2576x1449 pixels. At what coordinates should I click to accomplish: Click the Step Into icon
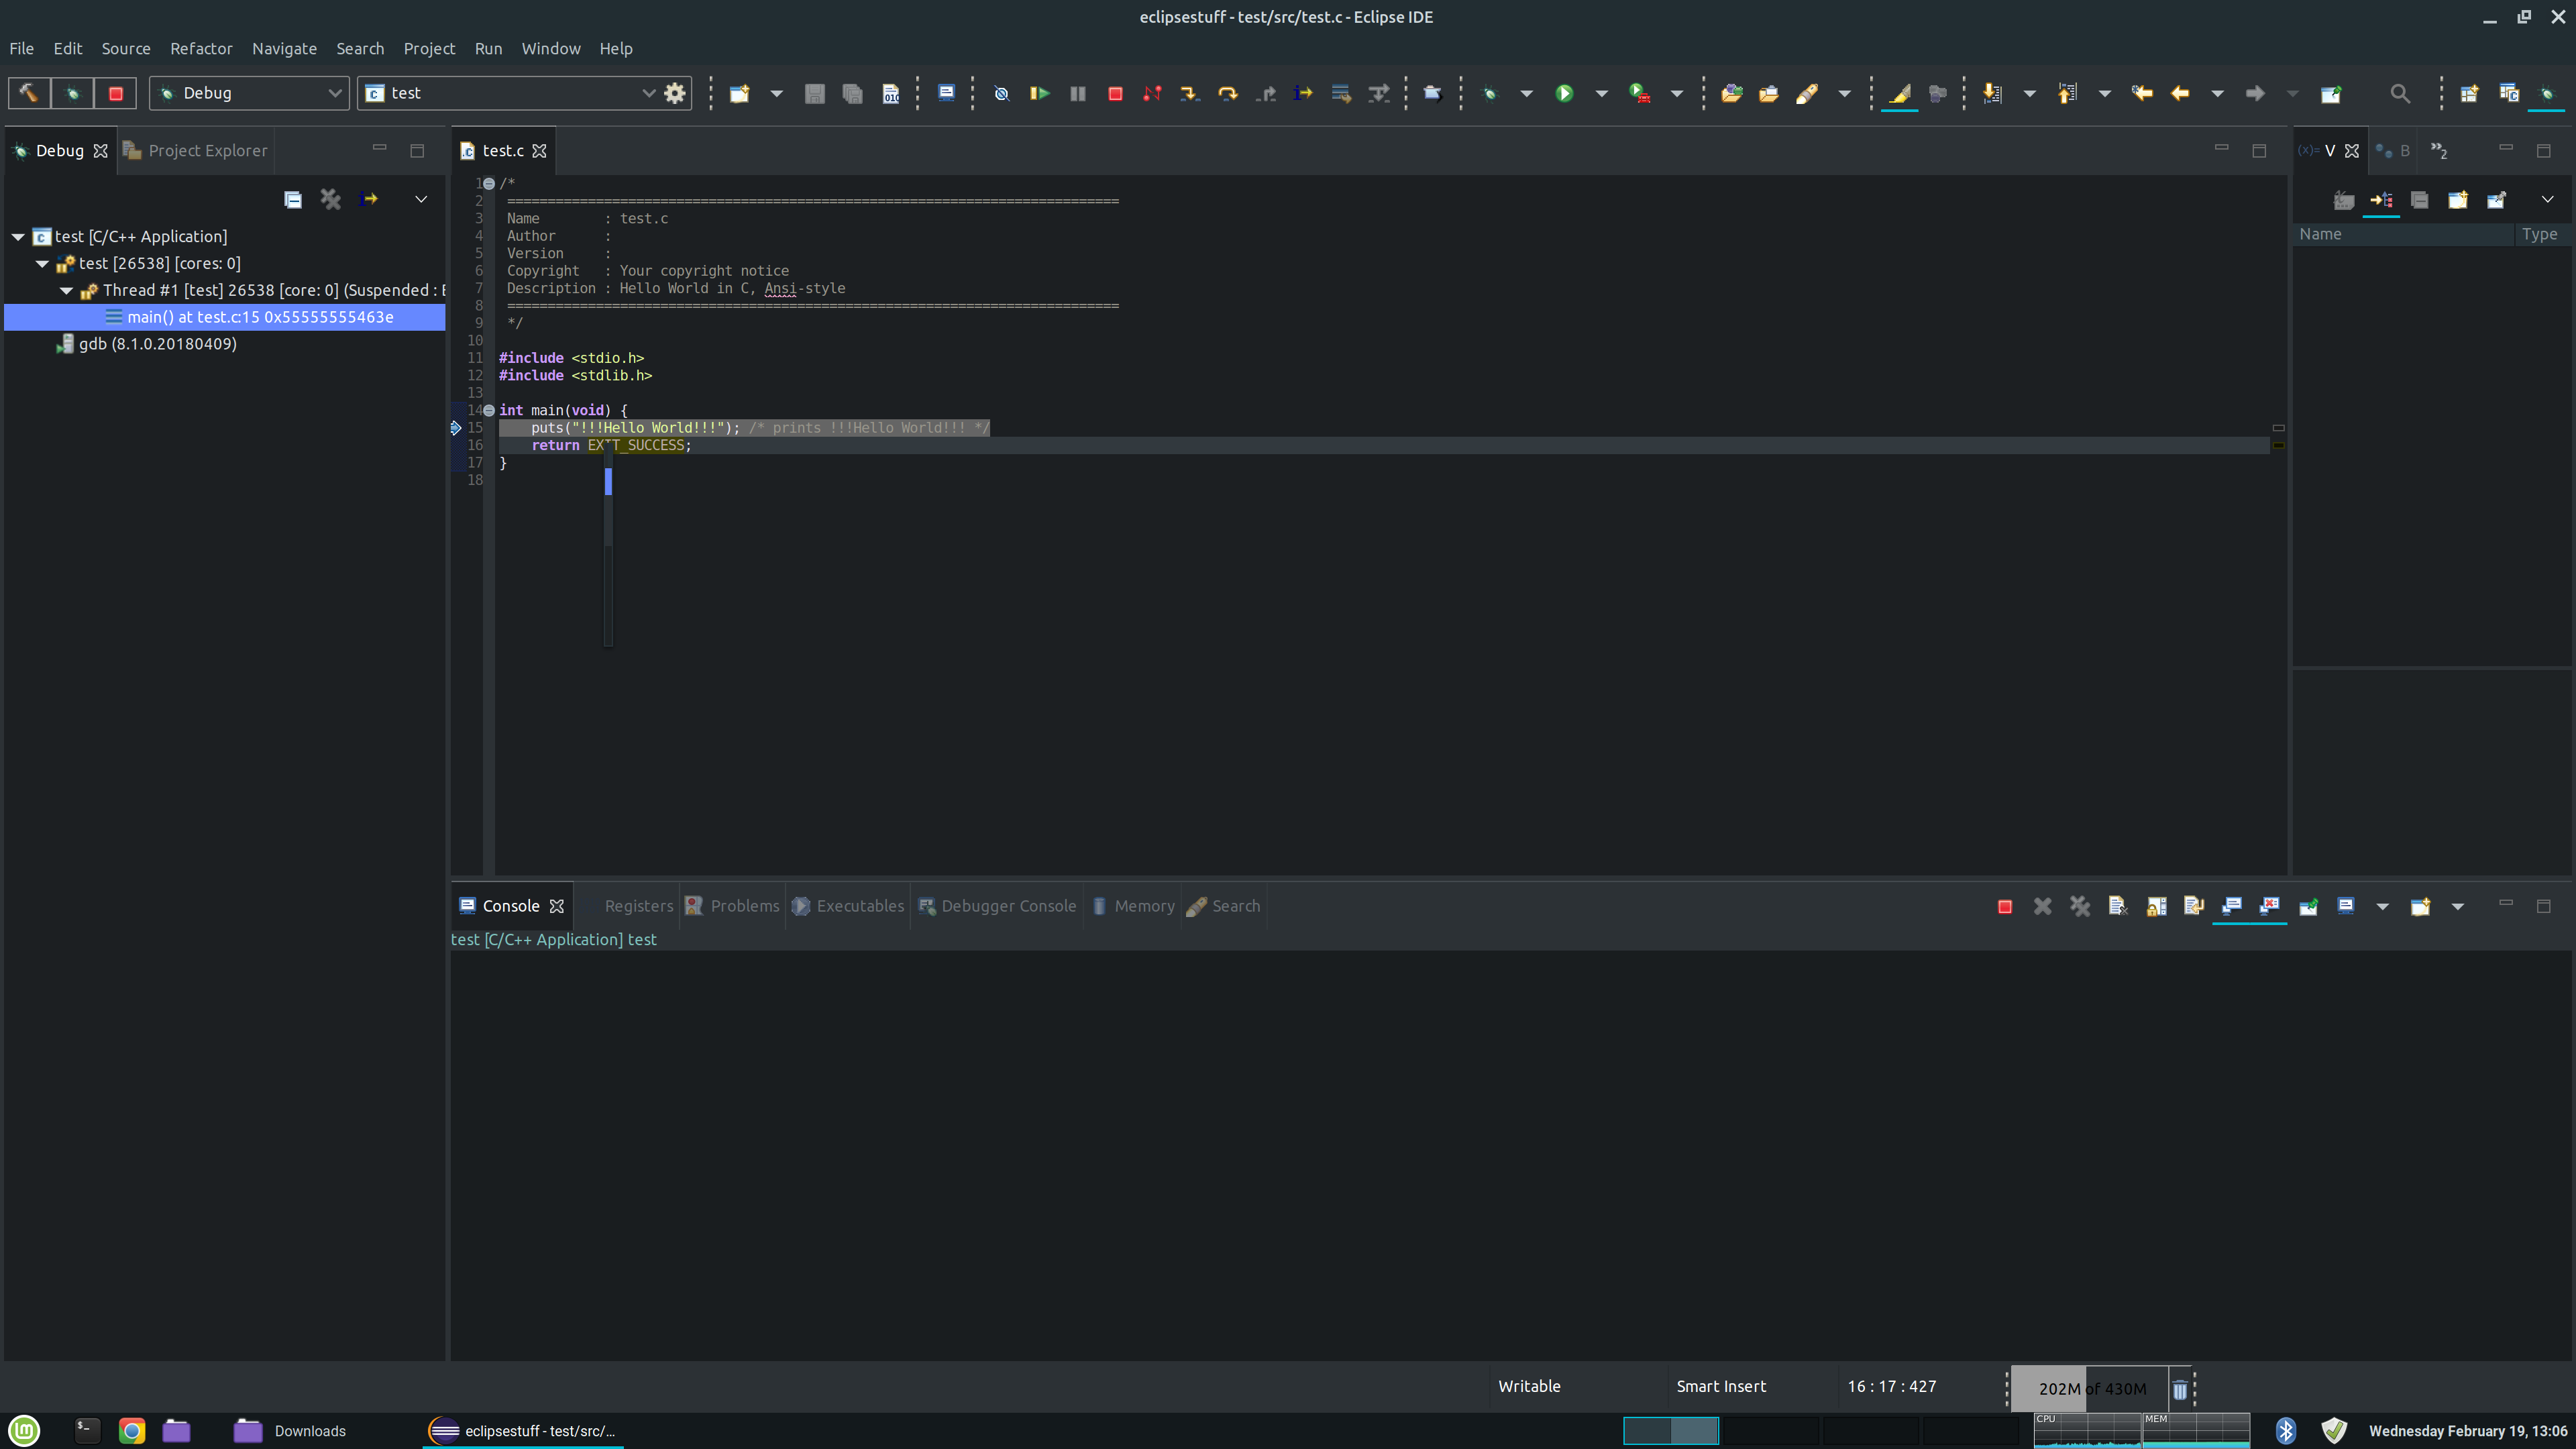(1190, 93)
